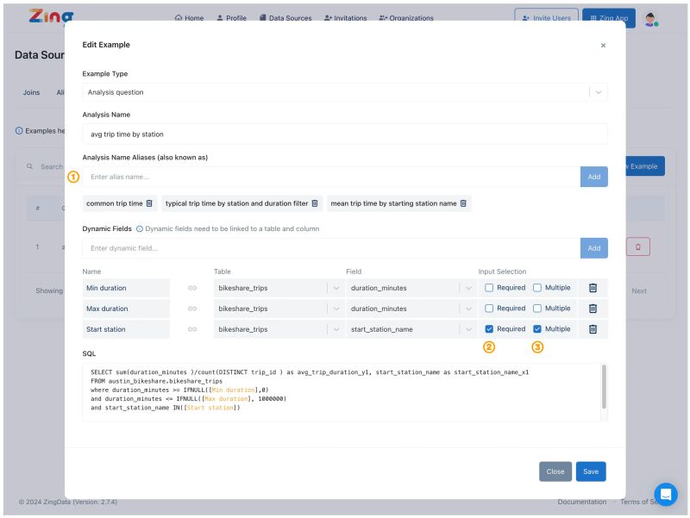Click the Start station name field
This screenshot has width=690, height=518.
(126, 329)
